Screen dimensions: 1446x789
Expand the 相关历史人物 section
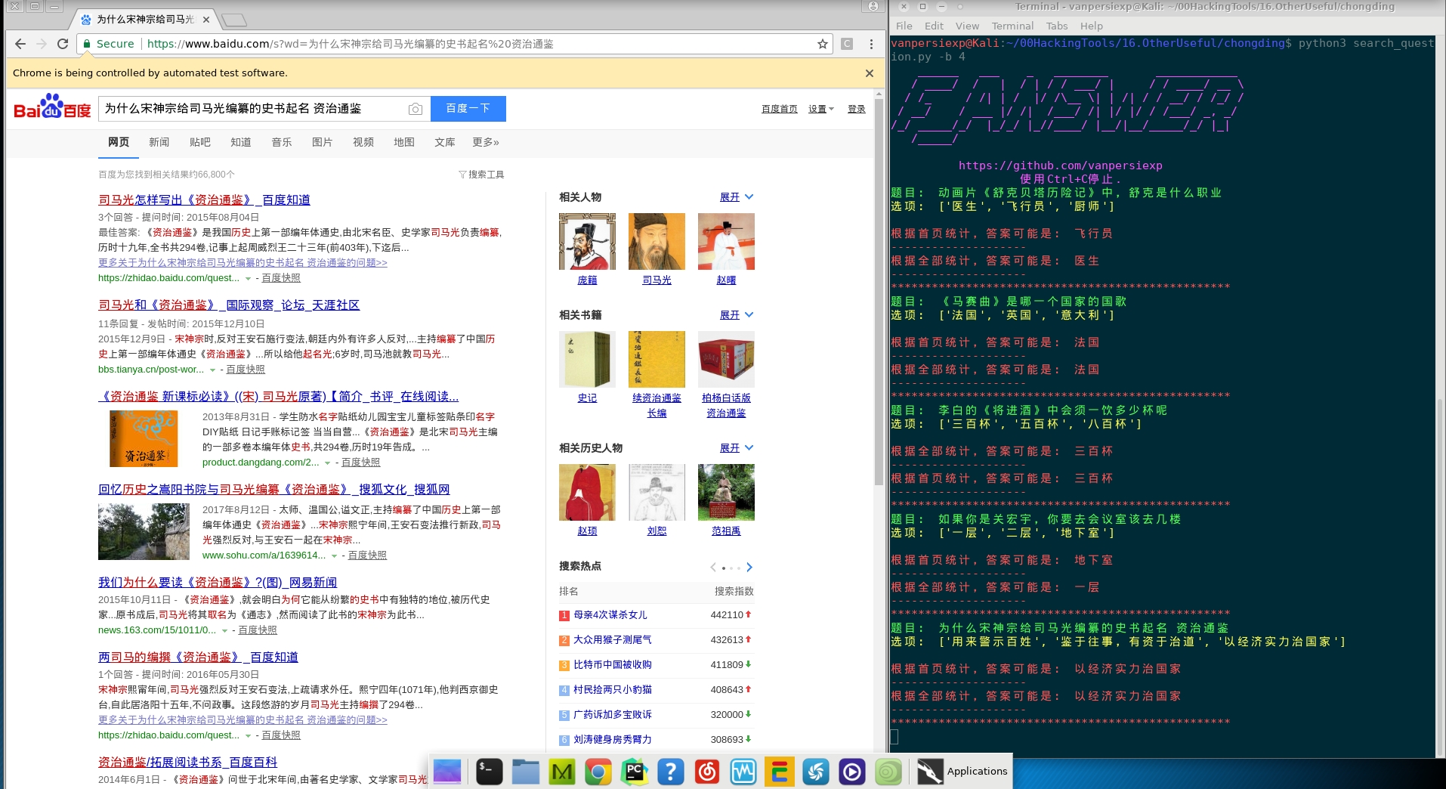pos(737,448)
